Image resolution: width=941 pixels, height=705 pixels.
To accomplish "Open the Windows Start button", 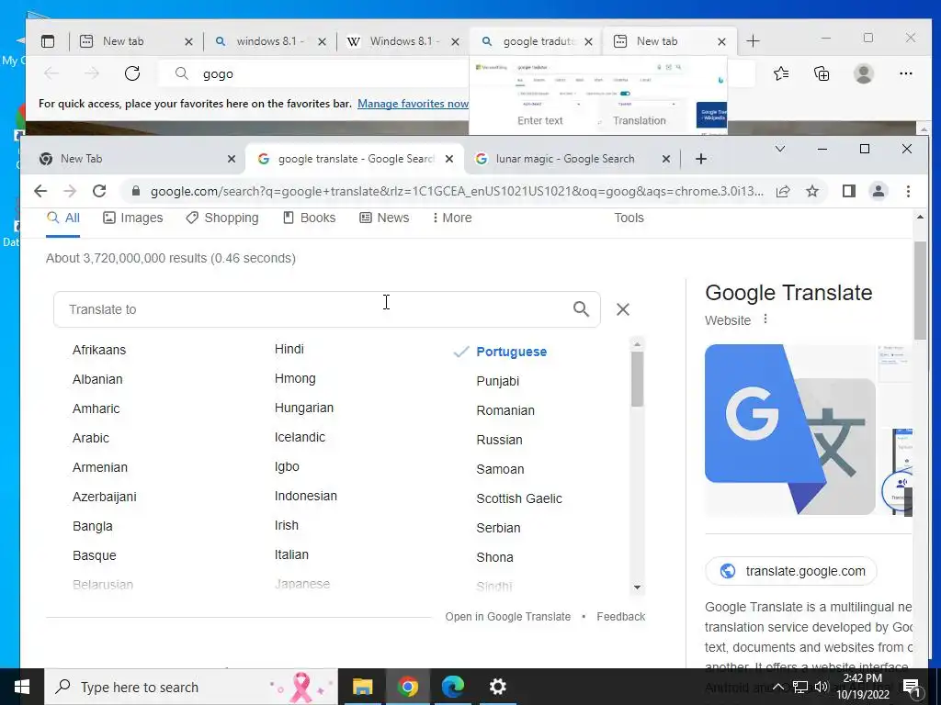I will pyautogui.click(x=22, y=687).
